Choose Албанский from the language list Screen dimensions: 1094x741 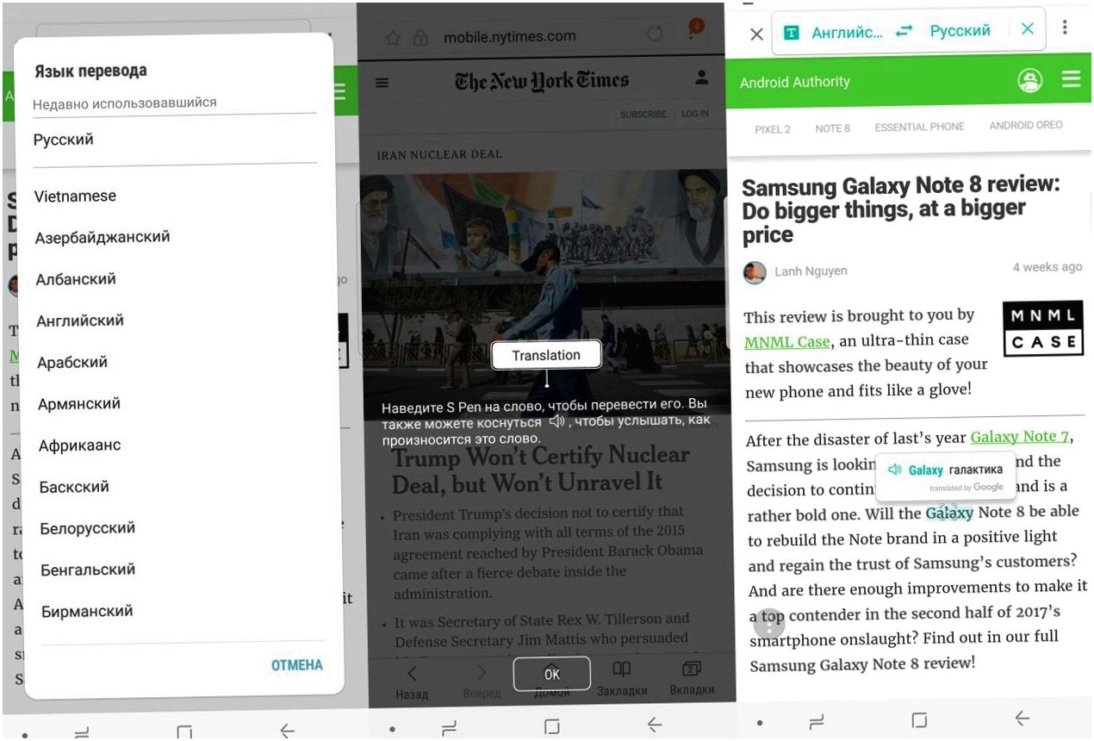point(76,279)
